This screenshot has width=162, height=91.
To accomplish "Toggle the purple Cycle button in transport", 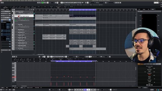I will (85, 90).
